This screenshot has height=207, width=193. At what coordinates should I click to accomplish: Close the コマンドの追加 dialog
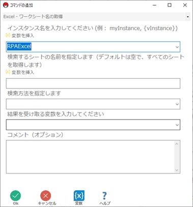[x=185, y=5]
